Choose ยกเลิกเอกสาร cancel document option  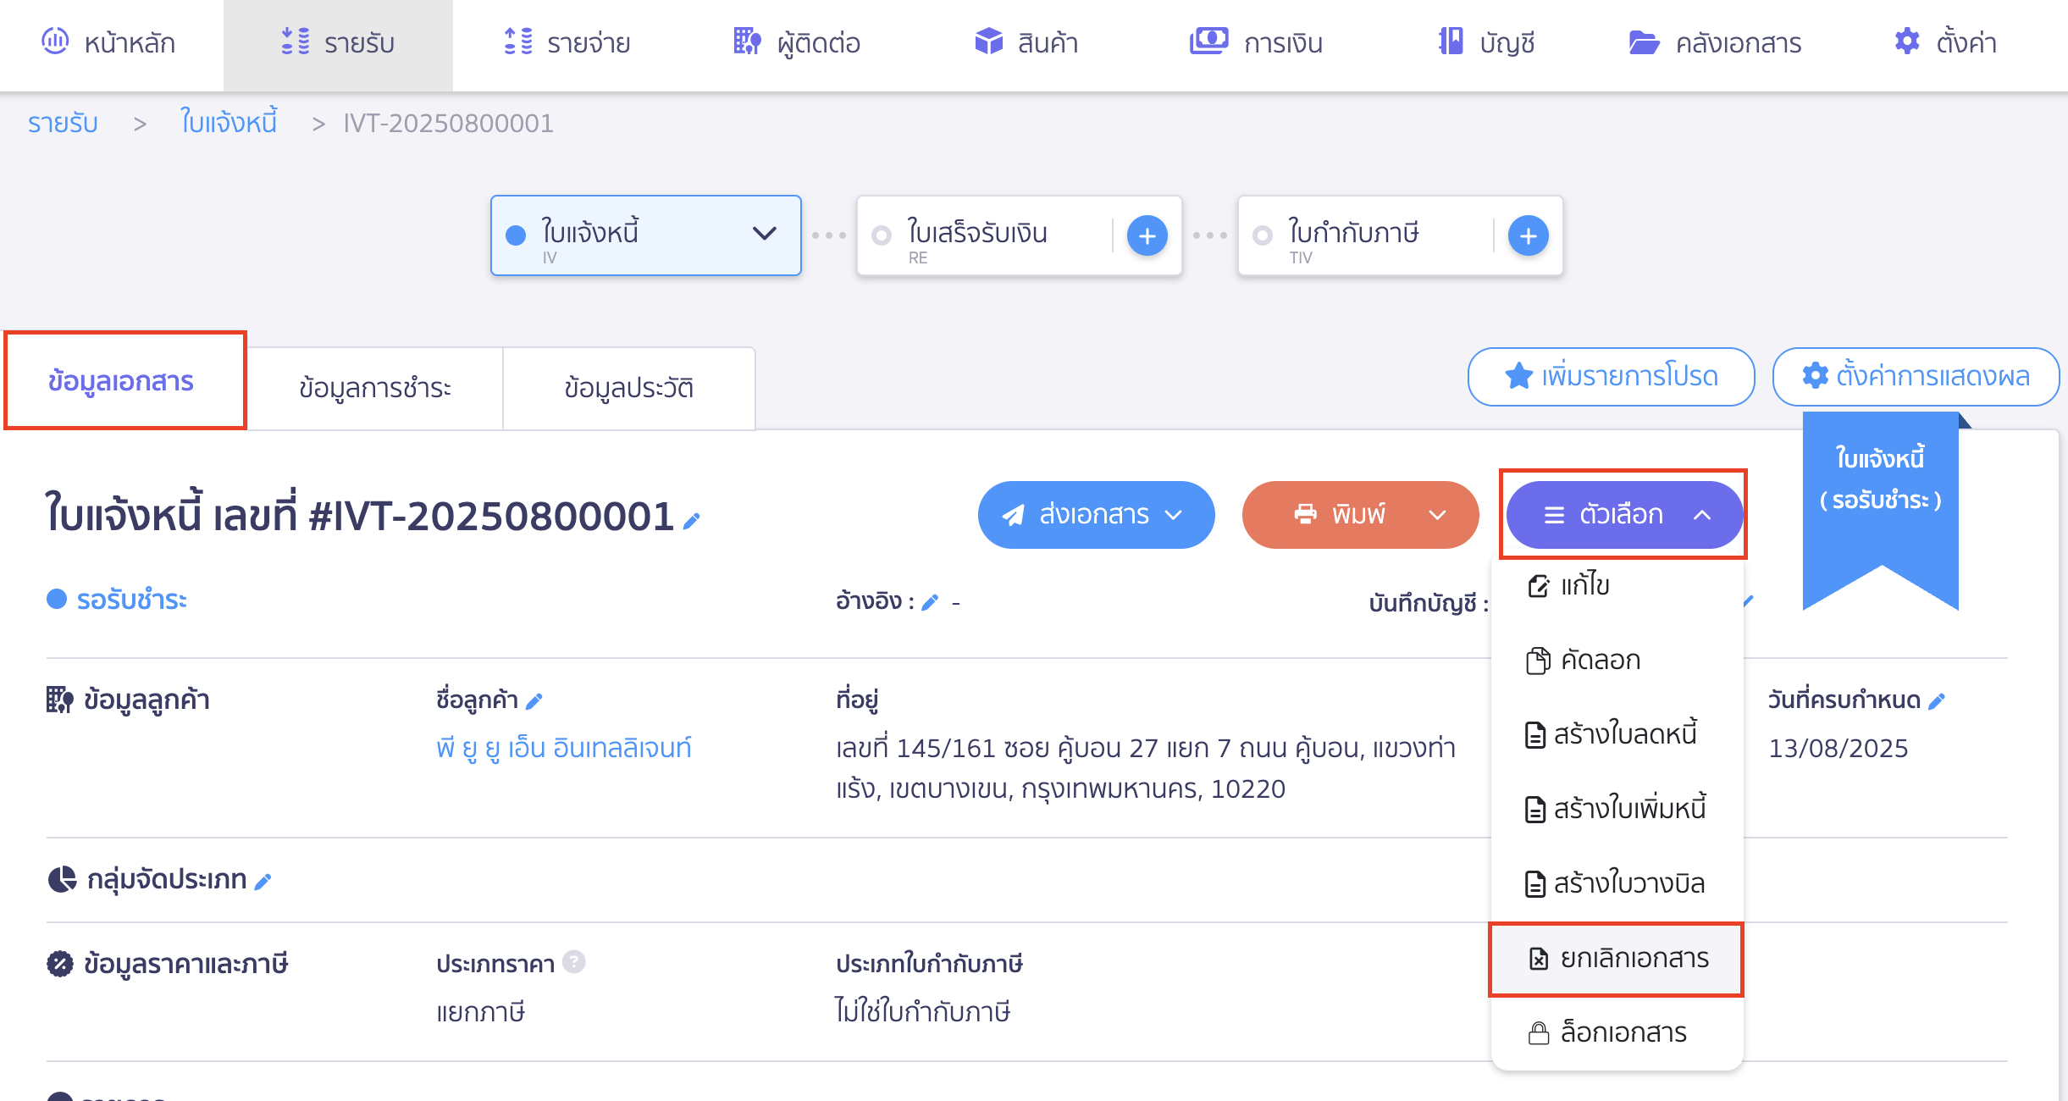click(1617, 959)
